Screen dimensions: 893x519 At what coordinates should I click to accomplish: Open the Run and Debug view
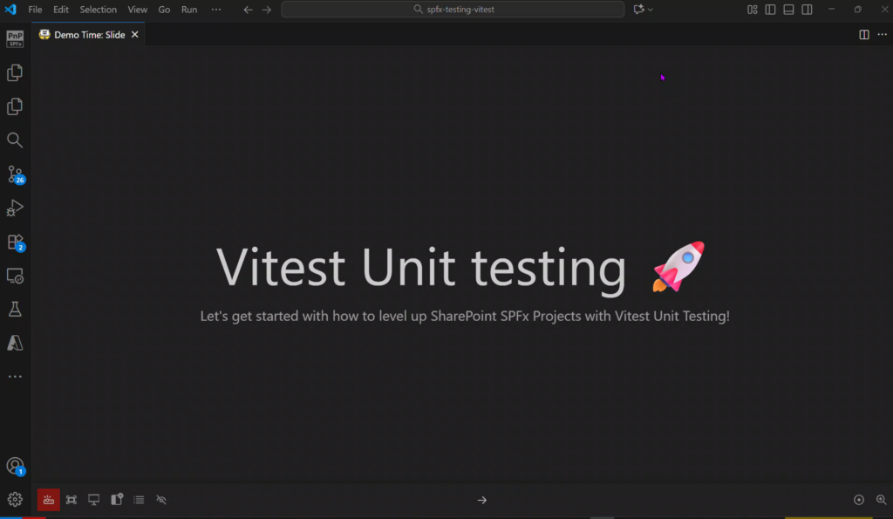pyautogui.click(x=15, y=208)
